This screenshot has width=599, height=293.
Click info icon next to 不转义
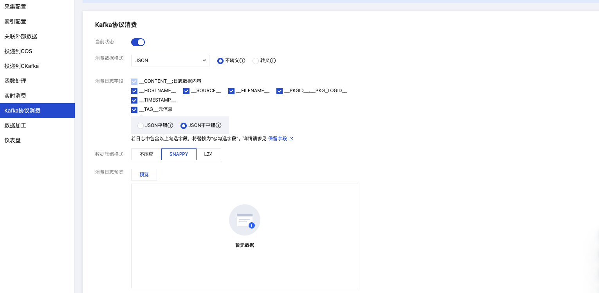242,61
